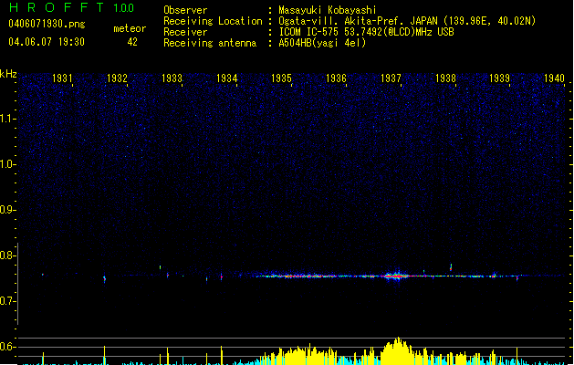This screenshot has width=574, height=365.
Task: Click the 1934 time axis marker
Action: (x=226, y=78)
